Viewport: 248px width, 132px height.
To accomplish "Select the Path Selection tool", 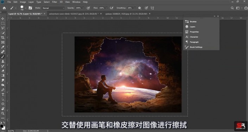I will pos(3,99).
